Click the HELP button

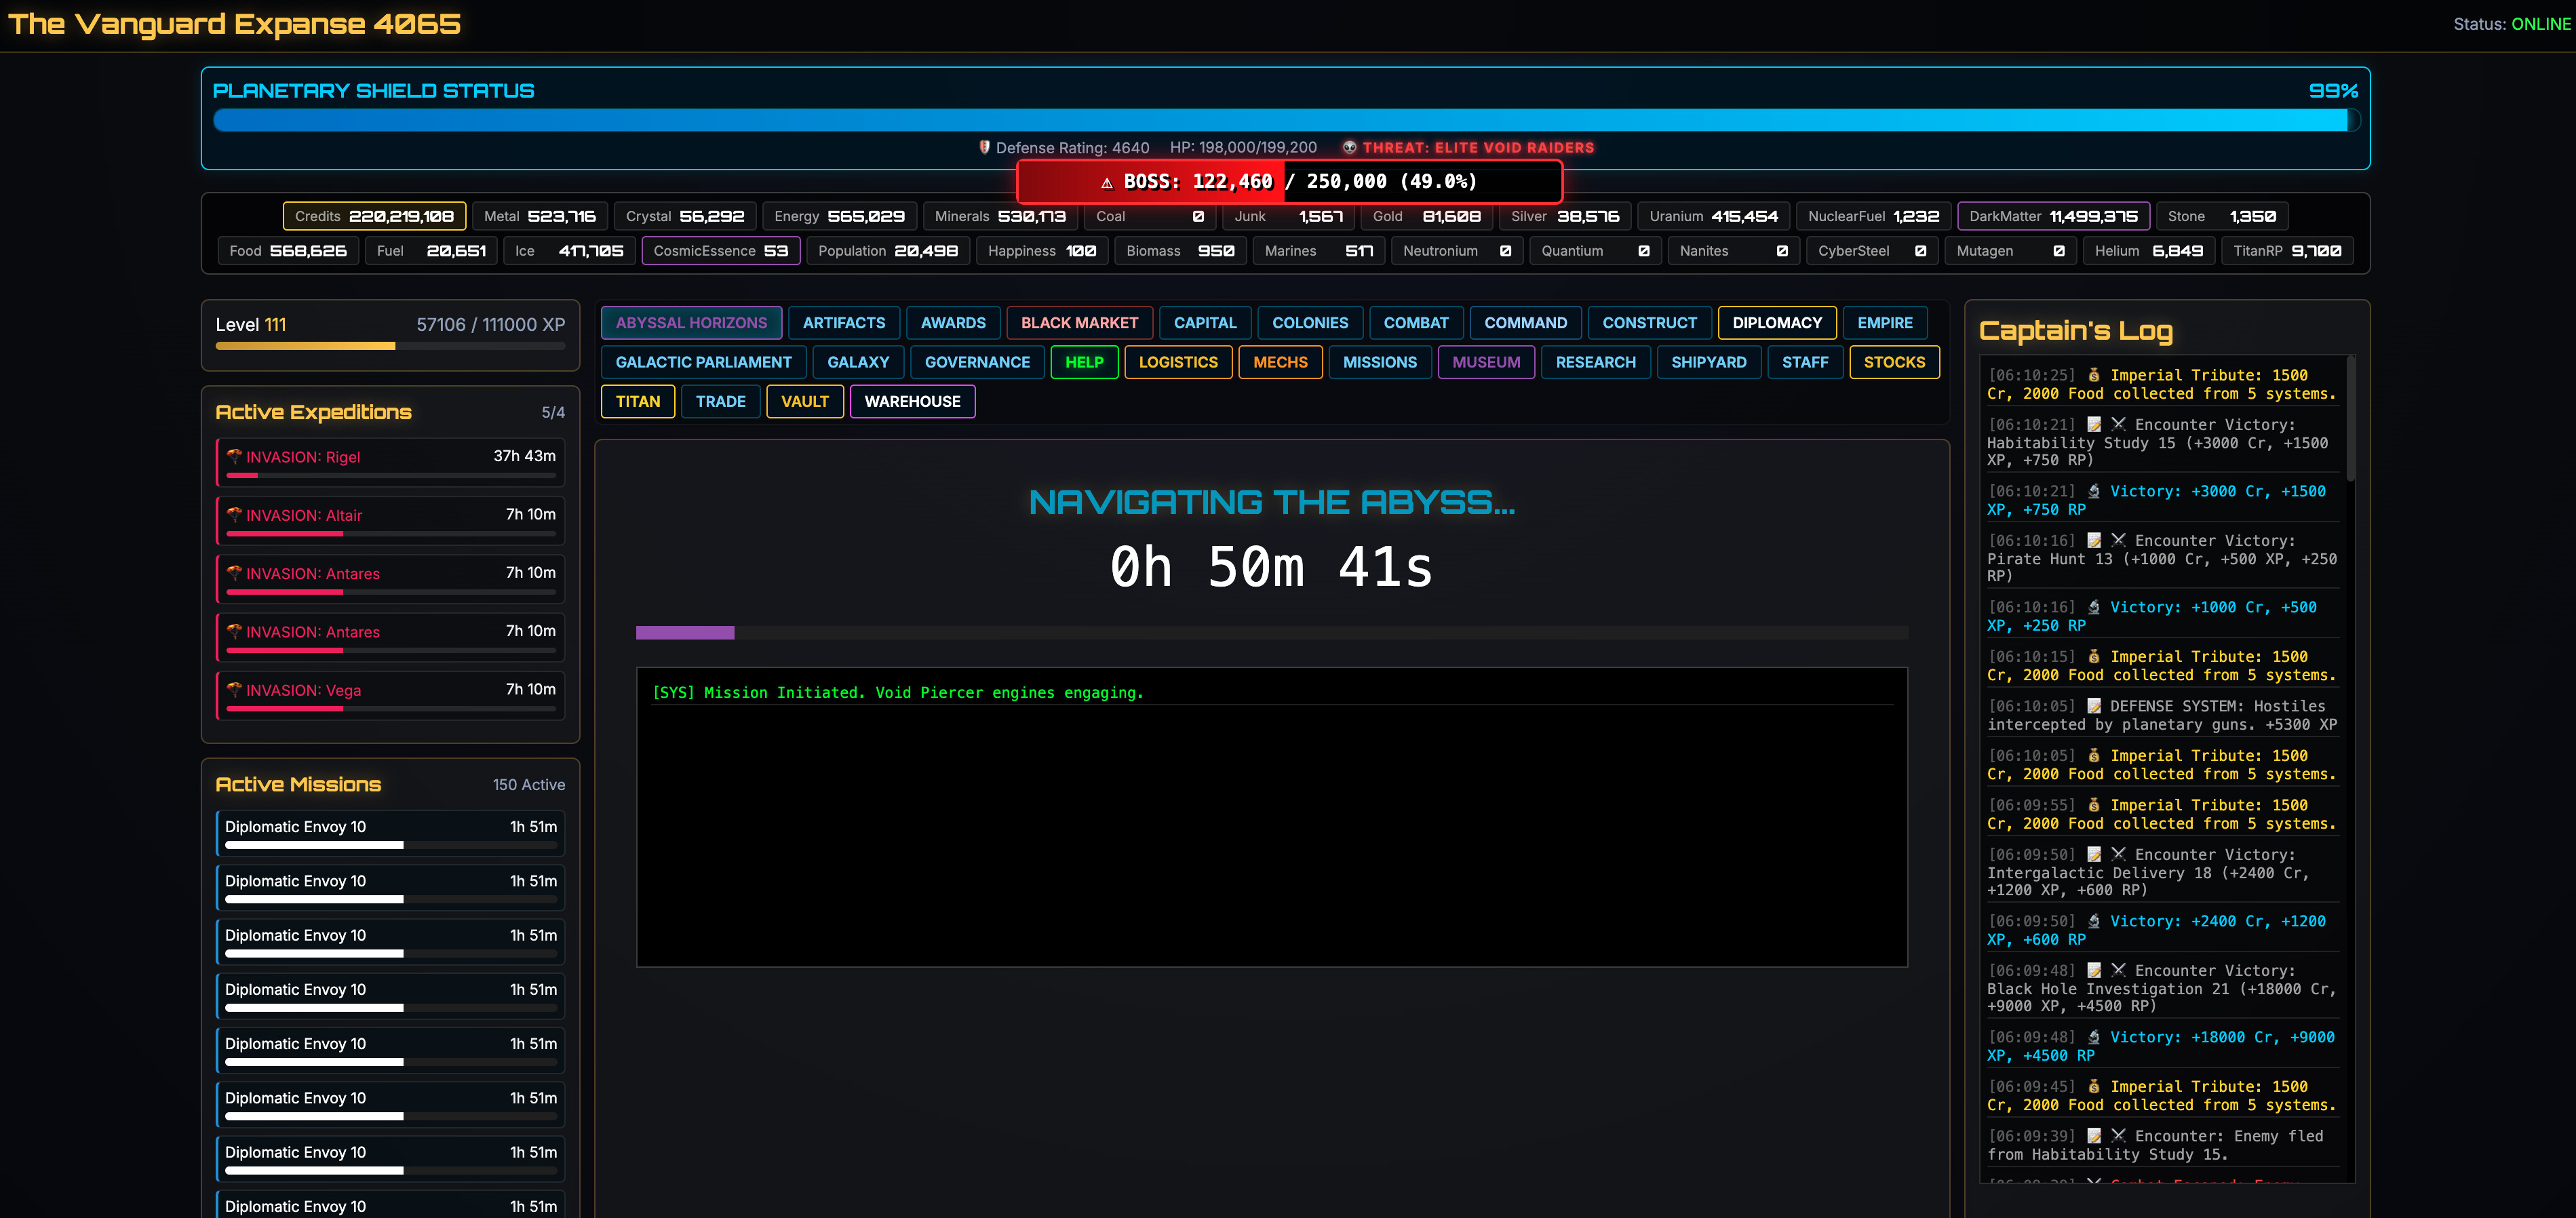coord(1084,362)
